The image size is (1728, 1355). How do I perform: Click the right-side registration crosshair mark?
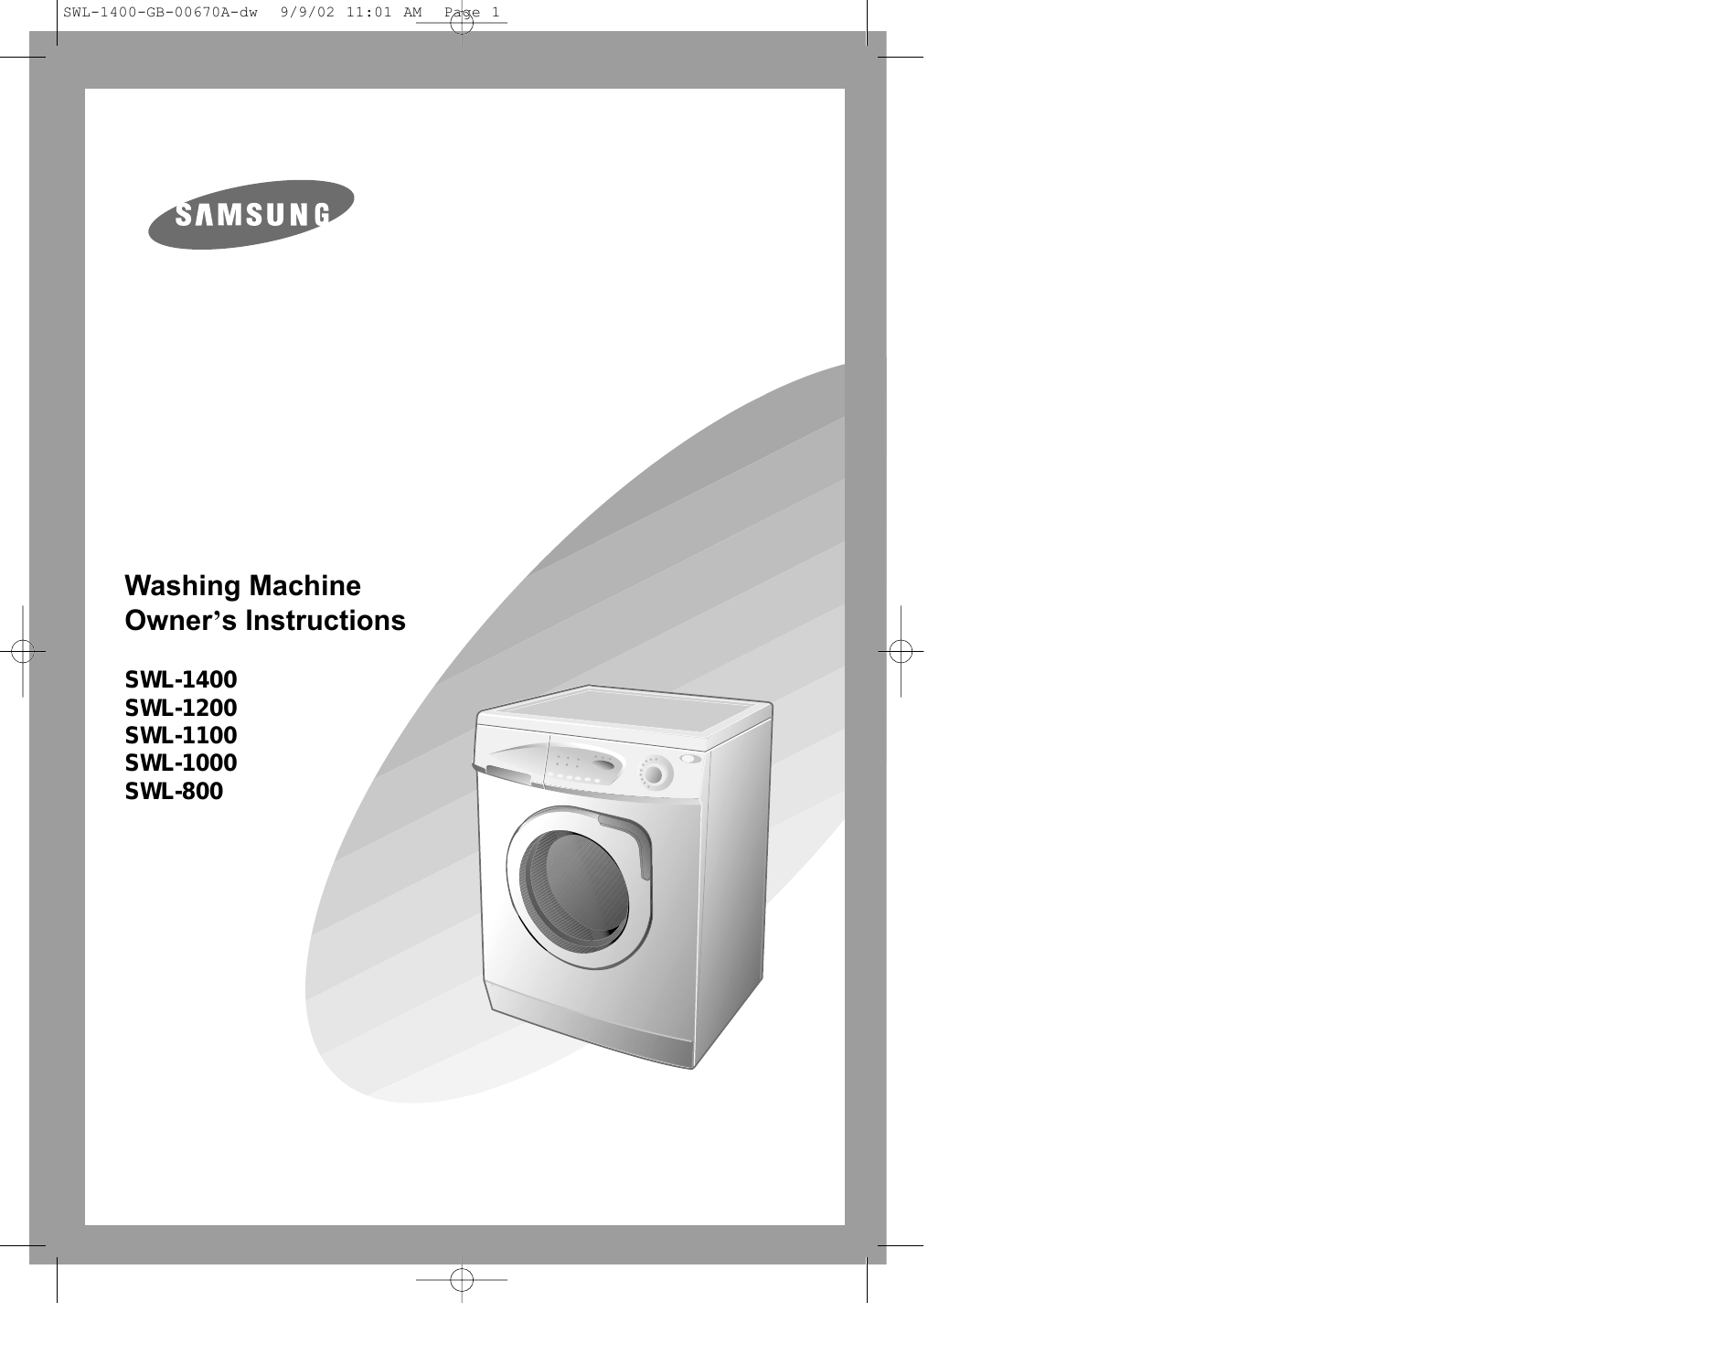[x=901, y=651]
